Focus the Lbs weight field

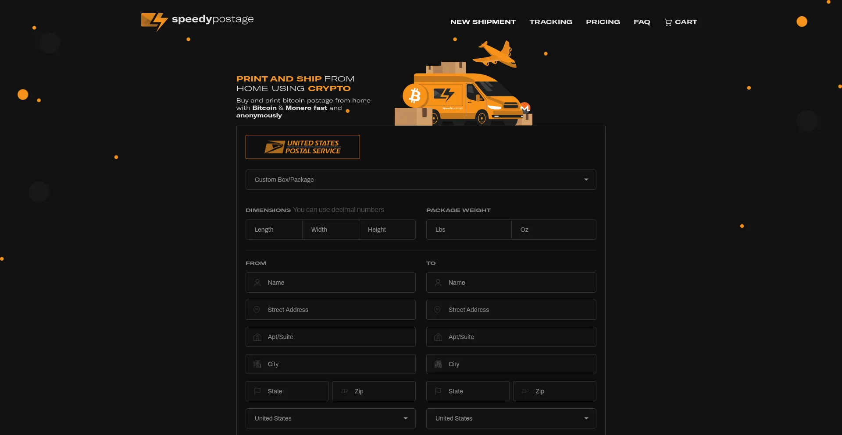point(469,230)
